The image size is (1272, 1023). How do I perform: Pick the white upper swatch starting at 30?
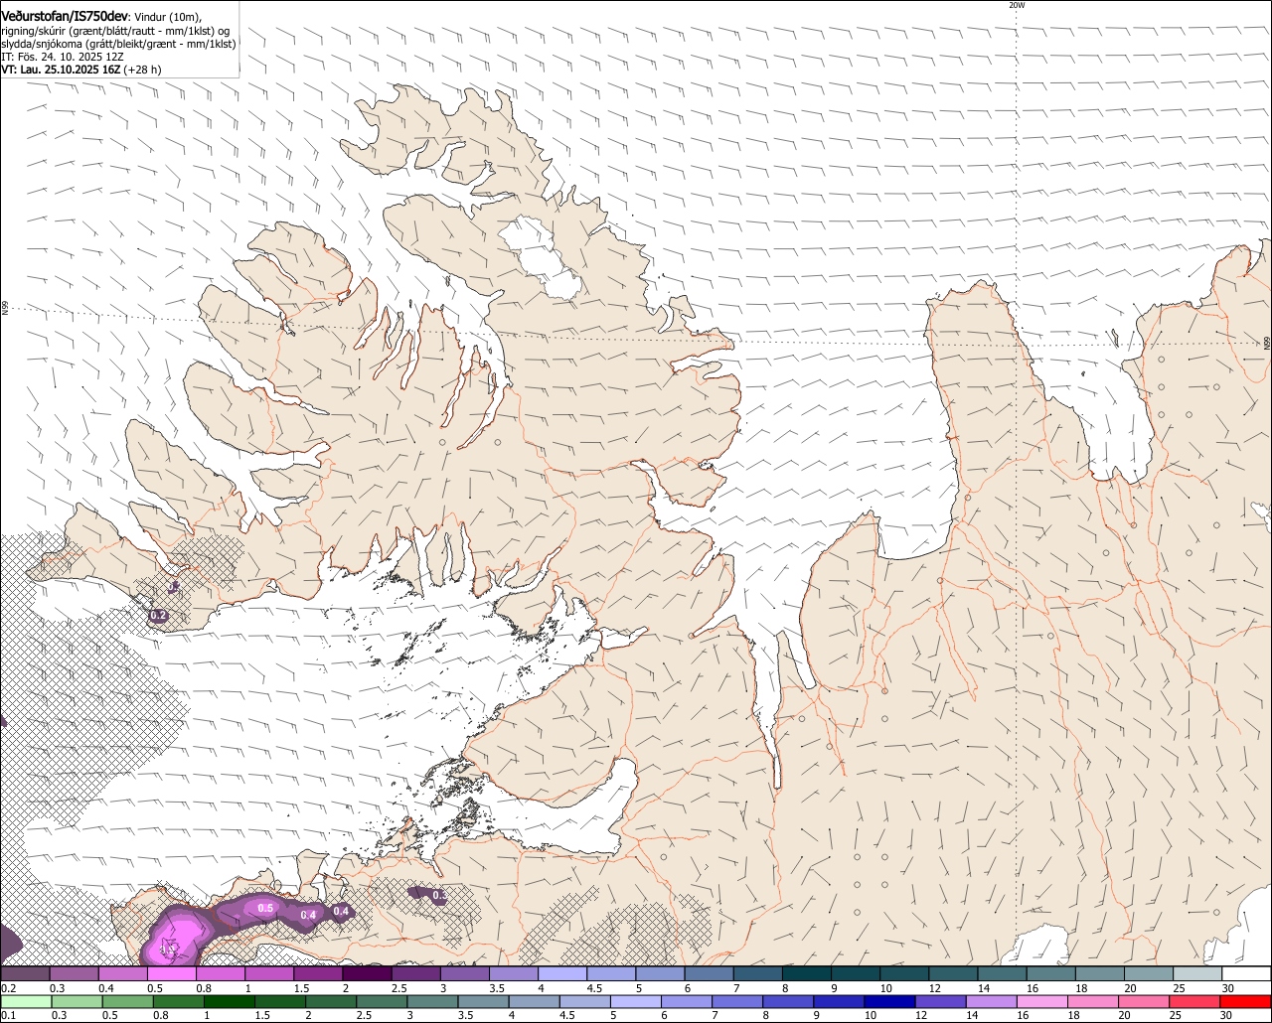(1245, 974)
